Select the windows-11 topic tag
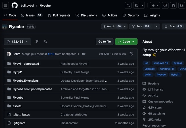 click(x=167, y=69)
